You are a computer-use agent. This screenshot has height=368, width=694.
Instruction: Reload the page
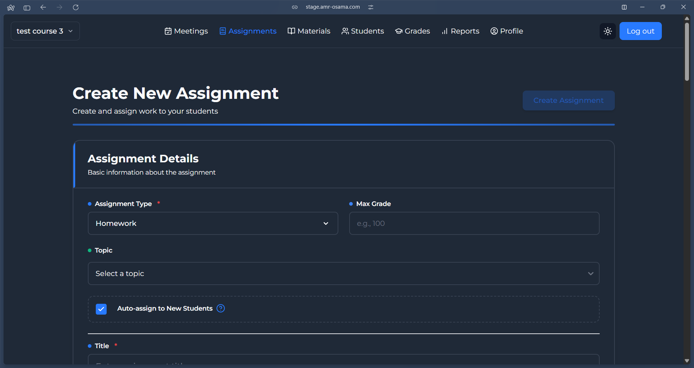76,7
